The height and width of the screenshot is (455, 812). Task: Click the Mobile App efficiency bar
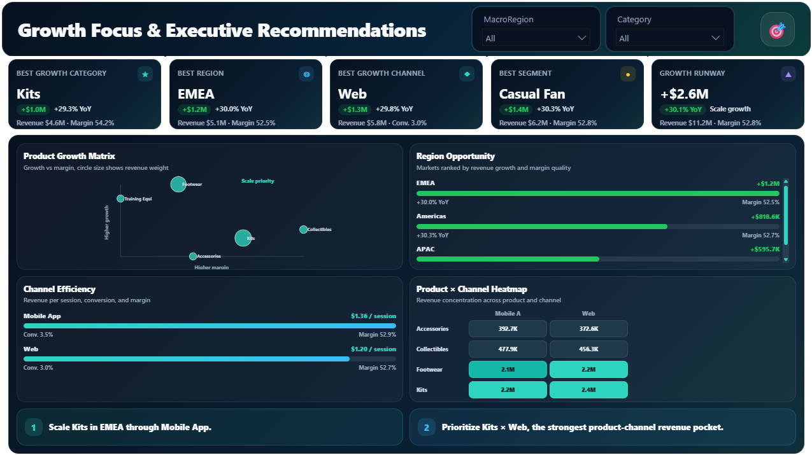pos(210,326)
